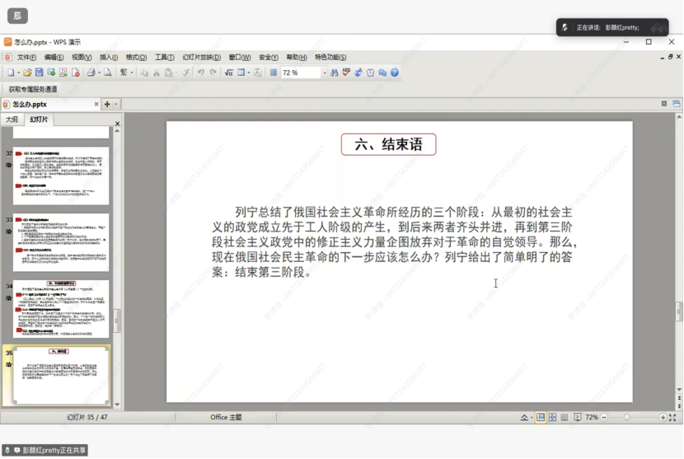
Task: Select slide 34 thumbnail
Action: click(x=61, y=310)
